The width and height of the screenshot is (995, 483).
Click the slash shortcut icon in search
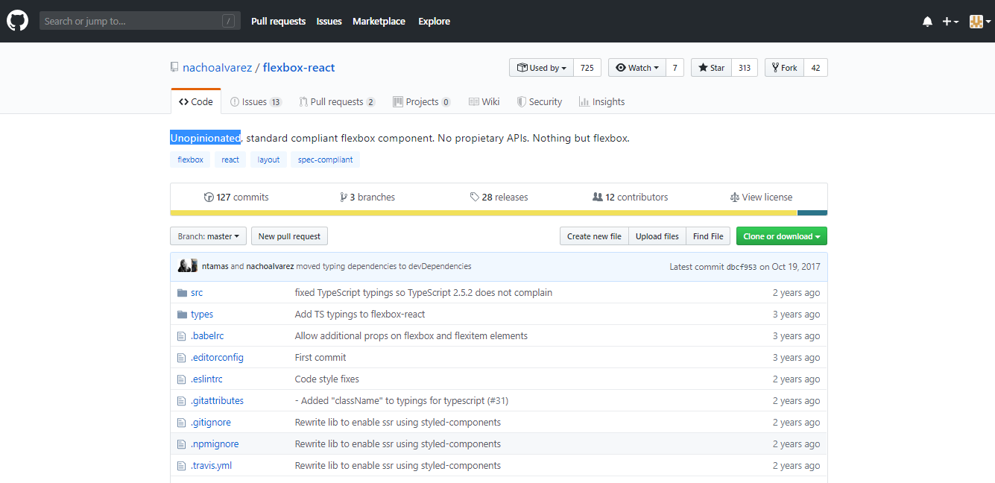228,22
